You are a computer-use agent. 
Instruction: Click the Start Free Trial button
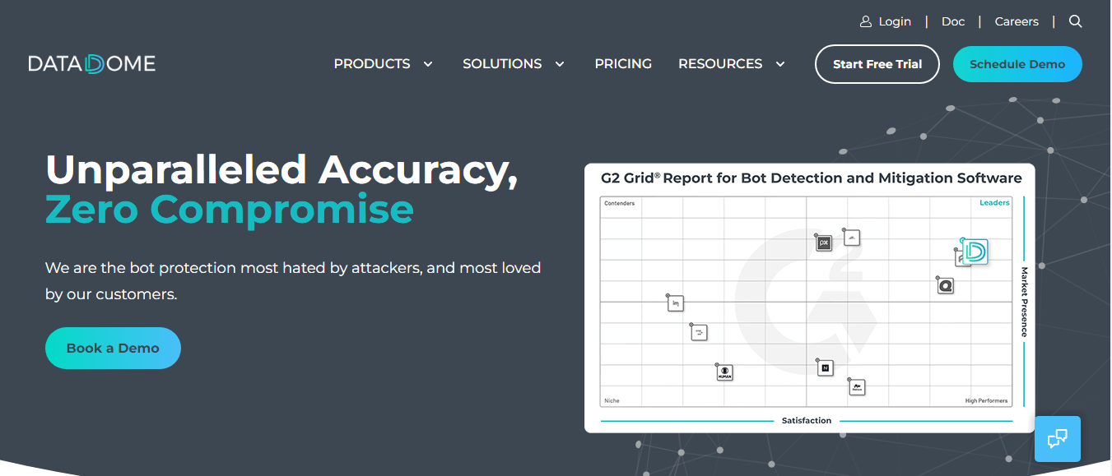(x=877, y=64)
